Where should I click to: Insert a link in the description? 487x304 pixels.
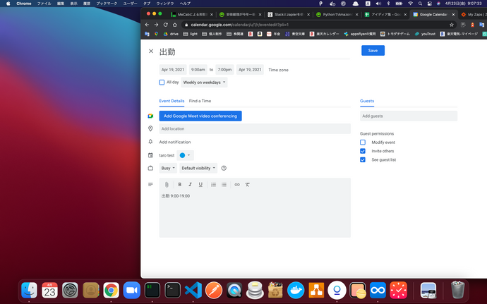coord(237,185)
